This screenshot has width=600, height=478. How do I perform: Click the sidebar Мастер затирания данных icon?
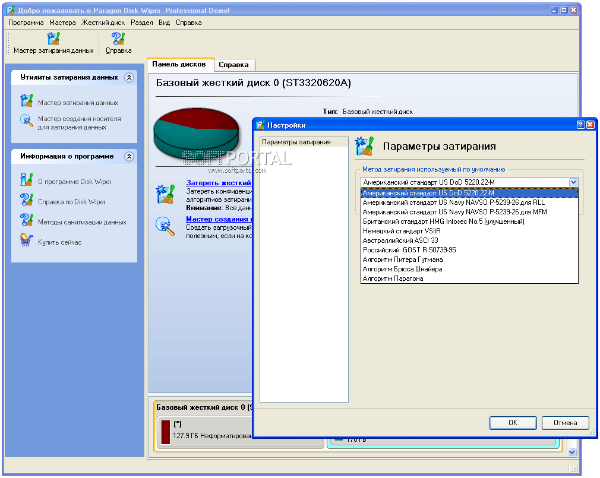point(27,100)
